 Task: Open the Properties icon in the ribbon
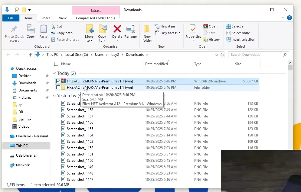coord(193,29)
